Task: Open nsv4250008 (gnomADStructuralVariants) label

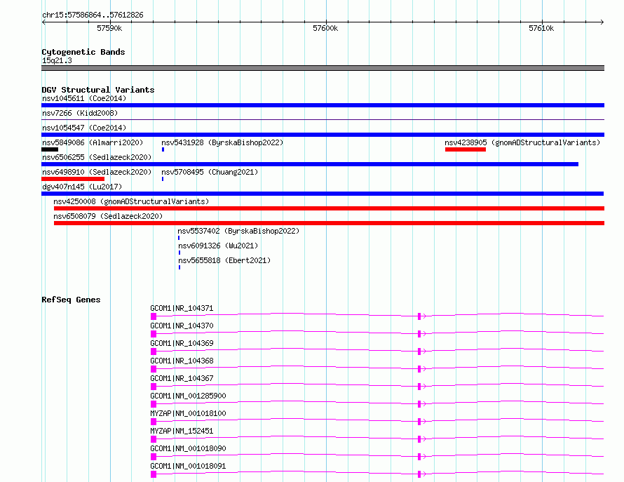Action: point(131,201)
